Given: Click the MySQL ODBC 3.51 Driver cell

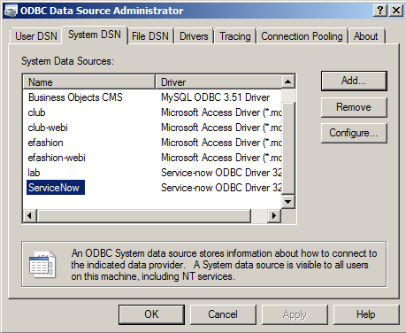Looking at the screenshot, I should click(x=215, y=97).
